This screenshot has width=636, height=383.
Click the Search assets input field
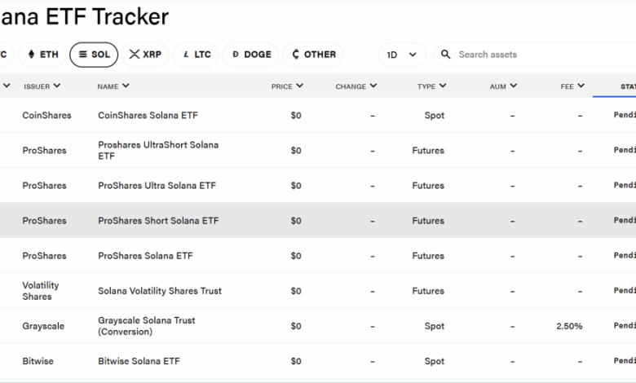536,55
